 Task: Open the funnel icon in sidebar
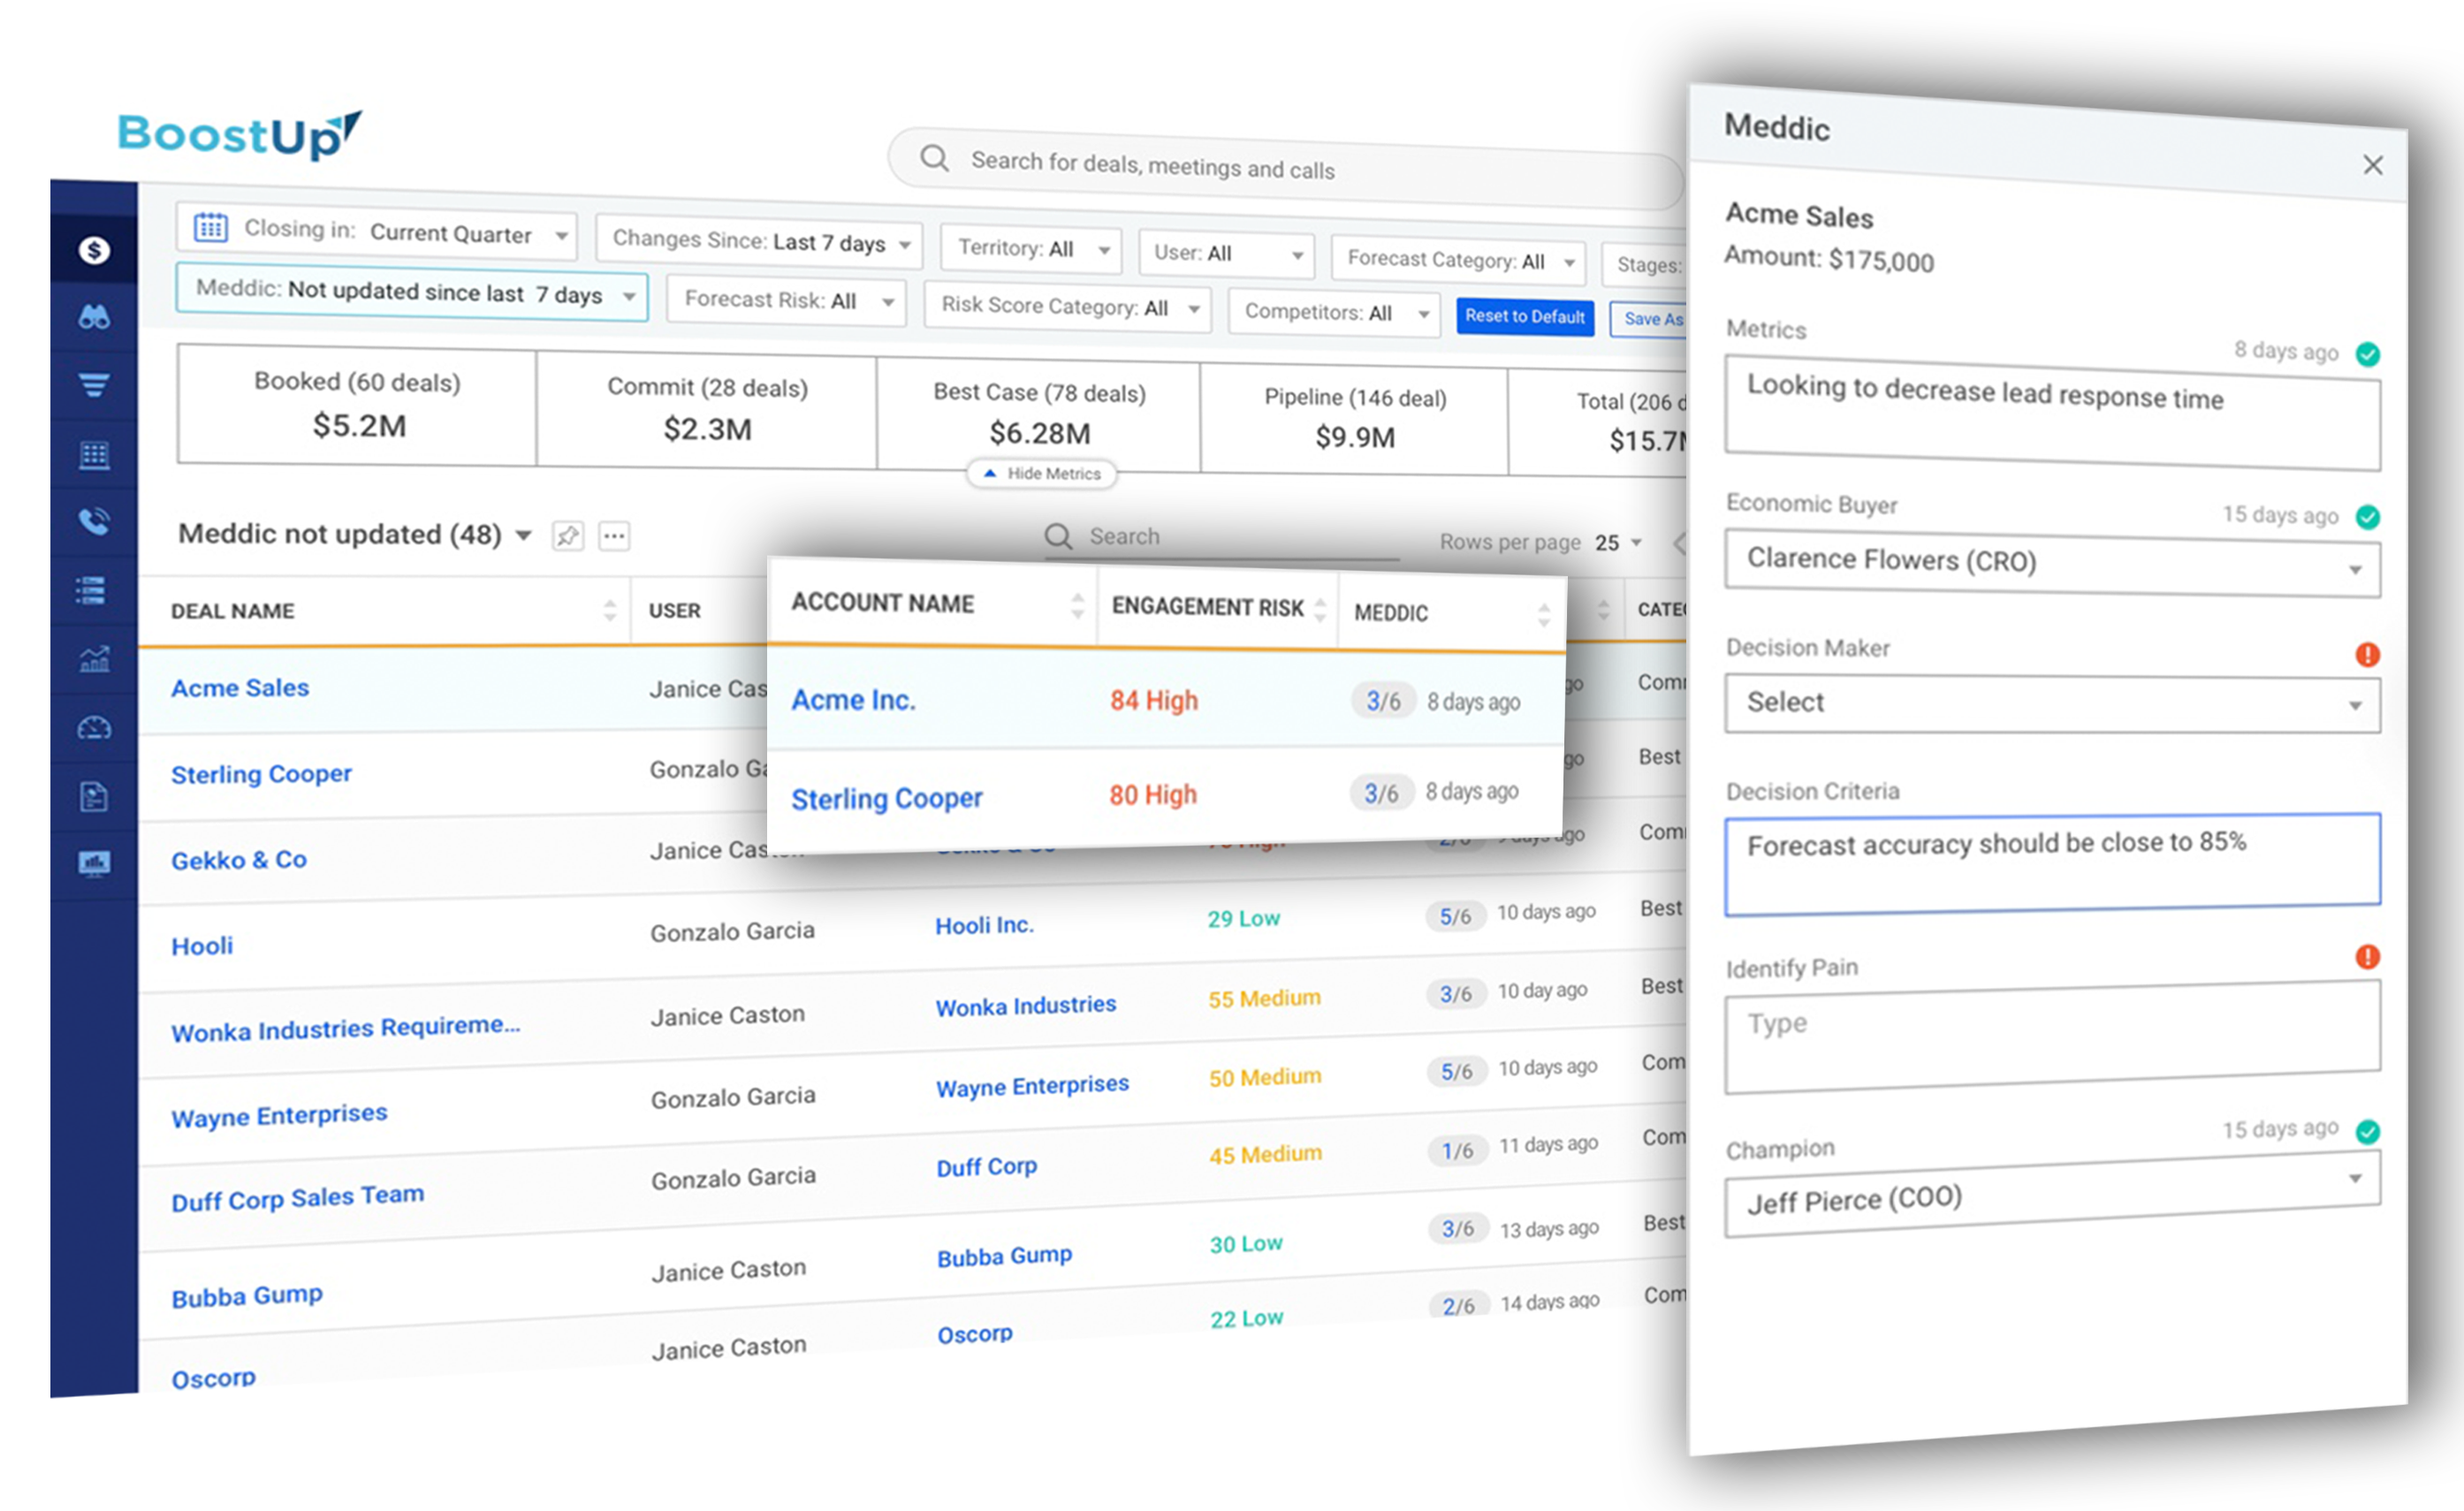[x=94, y=385]
